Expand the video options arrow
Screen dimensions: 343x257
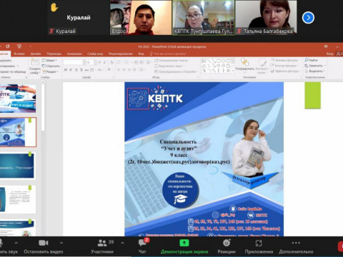[61, 243]
